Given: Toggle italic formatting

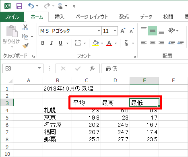Looking at the screenshot, I should pyautogui.click(x=52, y=43).
